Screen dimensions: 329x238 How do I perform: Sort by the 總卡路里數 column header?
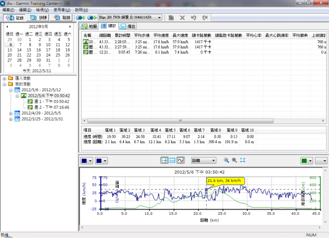click(x=202, y=36)
